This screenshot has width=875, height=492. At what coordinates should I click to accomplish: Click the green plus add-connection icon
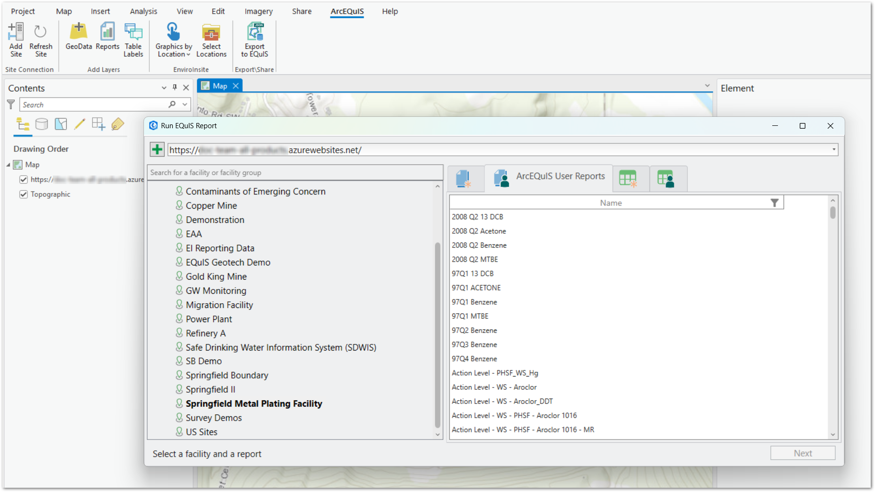157,149
